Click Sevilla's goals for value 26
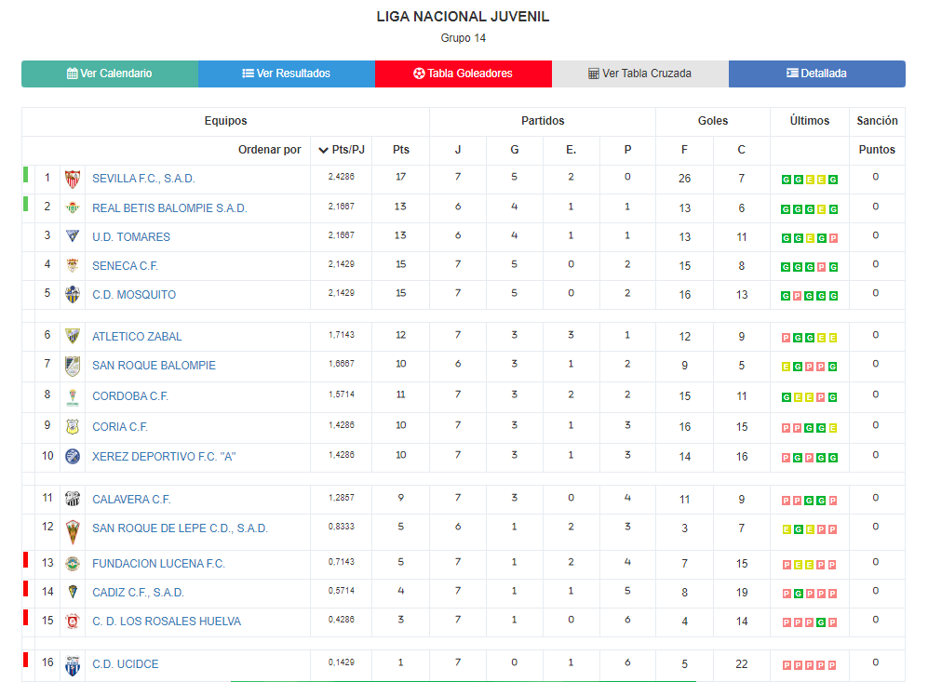The height and width of the screenshot is (682, 928). pyautogui.click(x=684, y=179)
